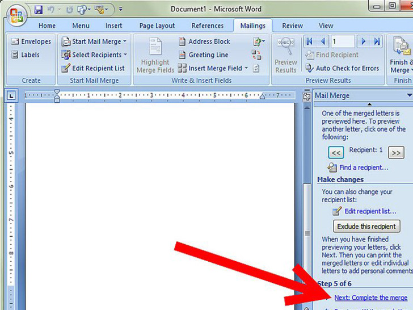Click next recipient >> button in pane
Image resolution: width=413 pixels, height=310 pixels.
[396, 153]
